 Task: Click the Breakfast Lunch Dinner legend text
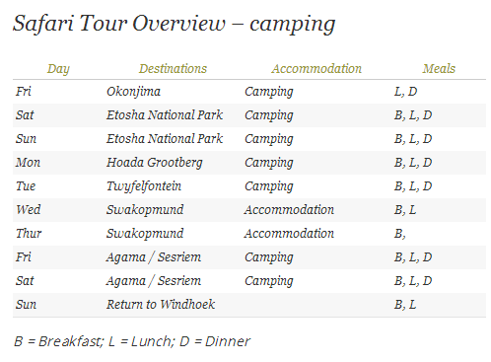[x=132, y=341]
